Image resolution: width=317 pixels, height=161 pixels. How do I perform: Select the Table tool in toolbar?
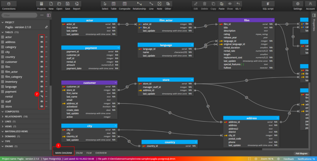click(114, 5)
